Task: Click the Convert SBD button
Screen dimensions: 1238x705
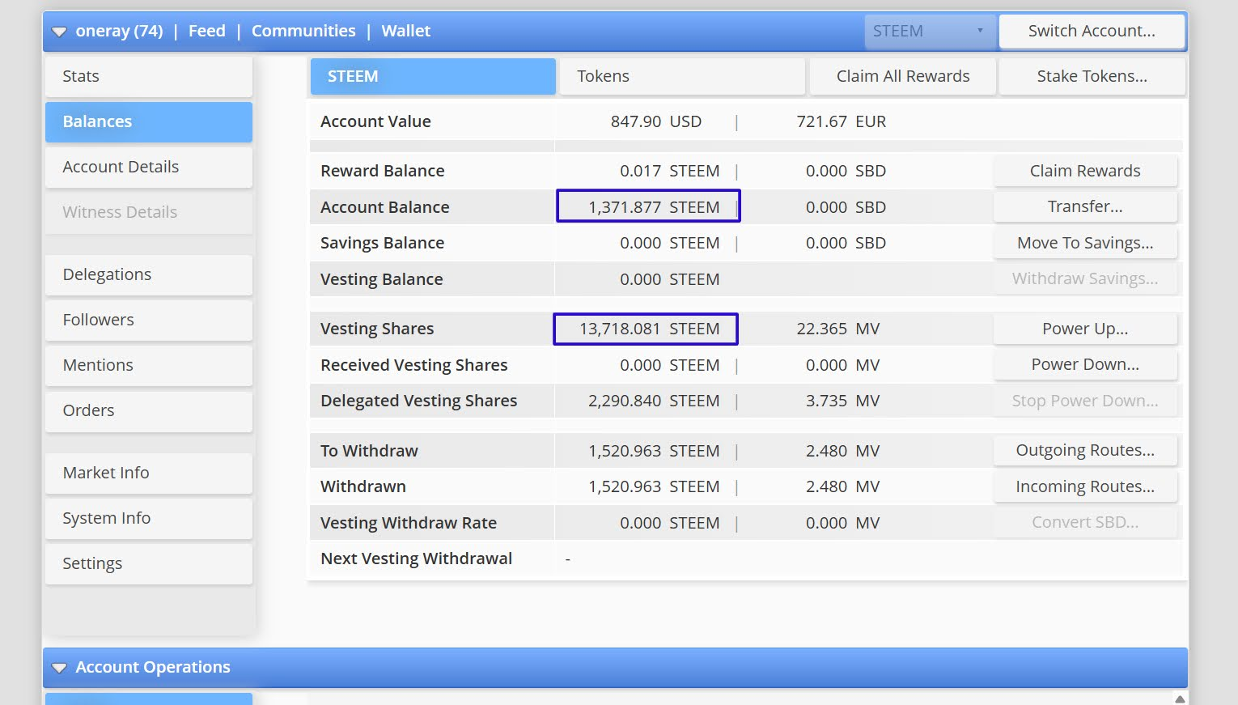Action: (x=1085, y=523)
